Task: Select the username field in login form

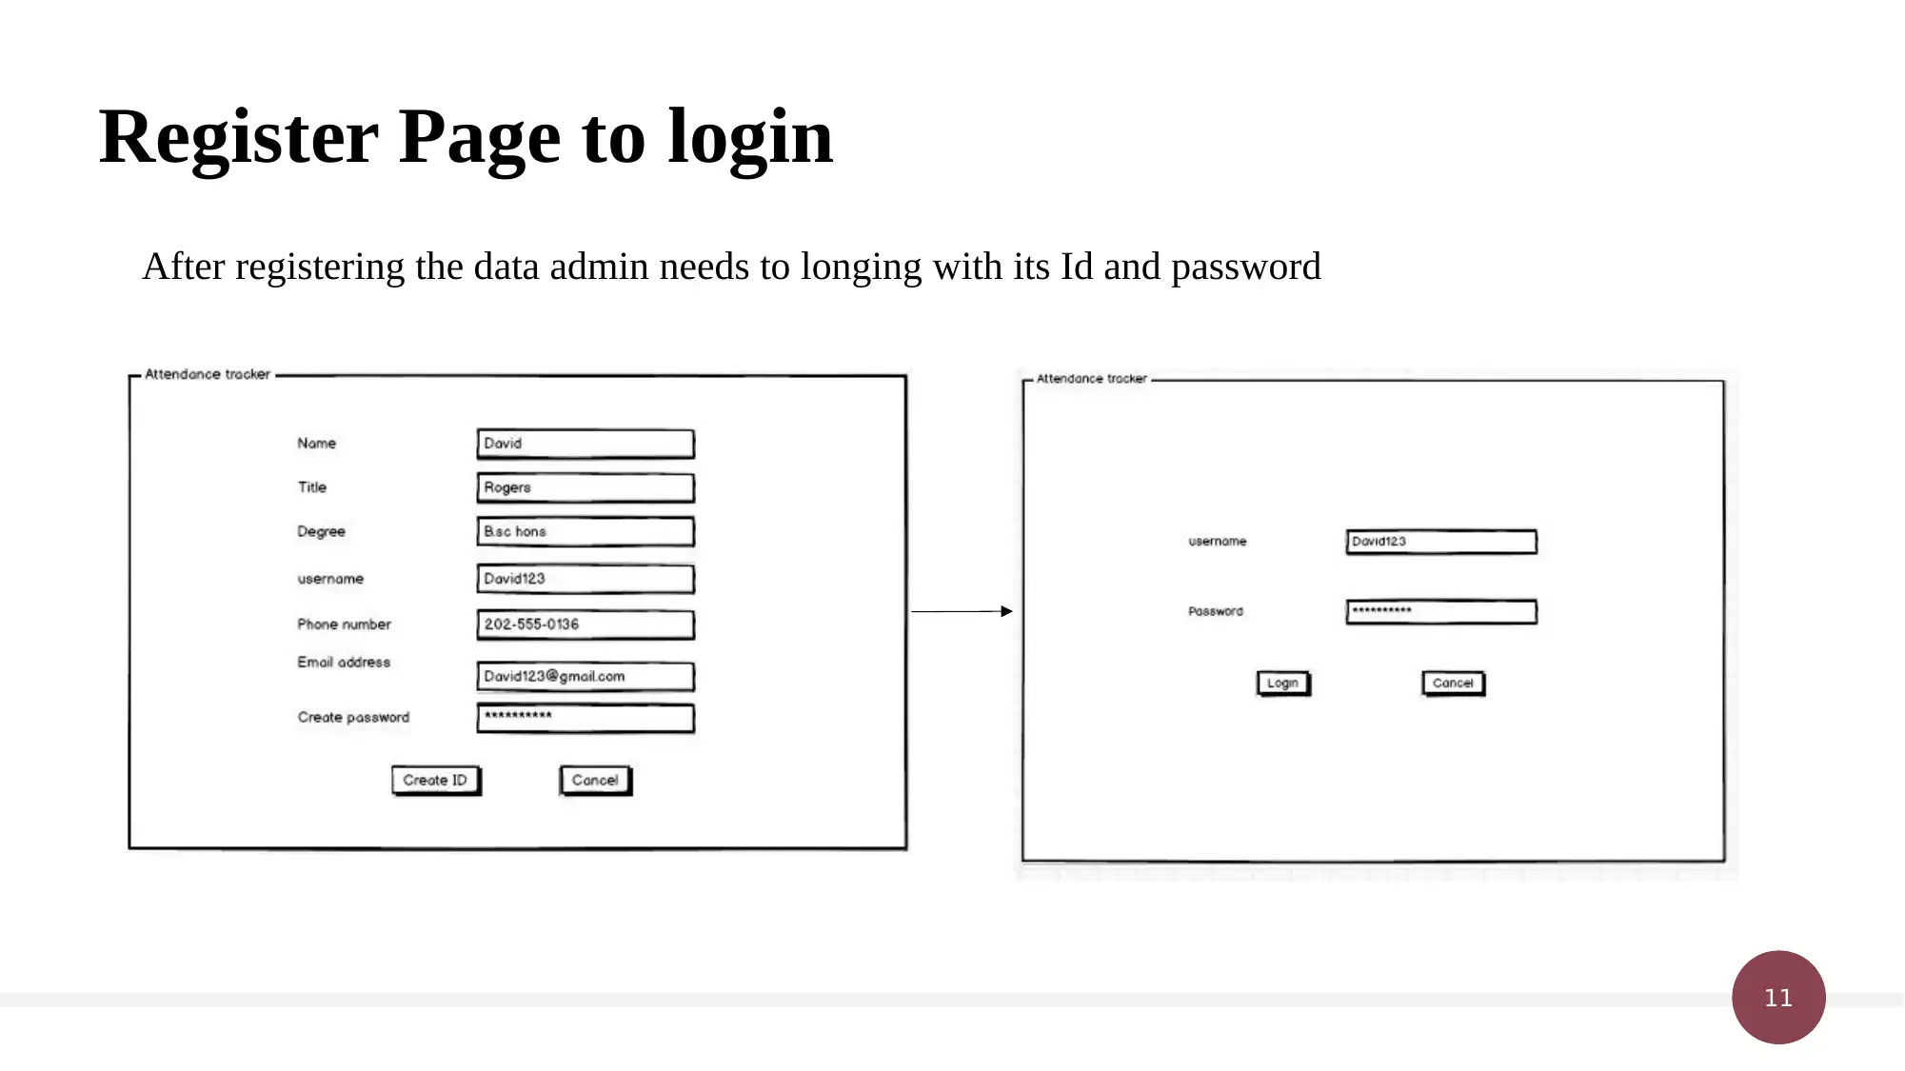Action: coord(1441,540)
